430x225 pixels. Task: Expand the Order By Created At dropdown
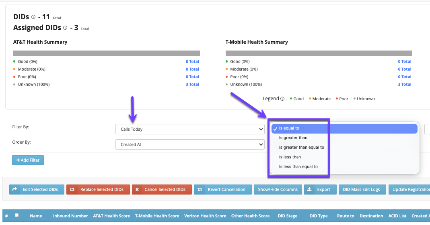click(x=189, y=144)
